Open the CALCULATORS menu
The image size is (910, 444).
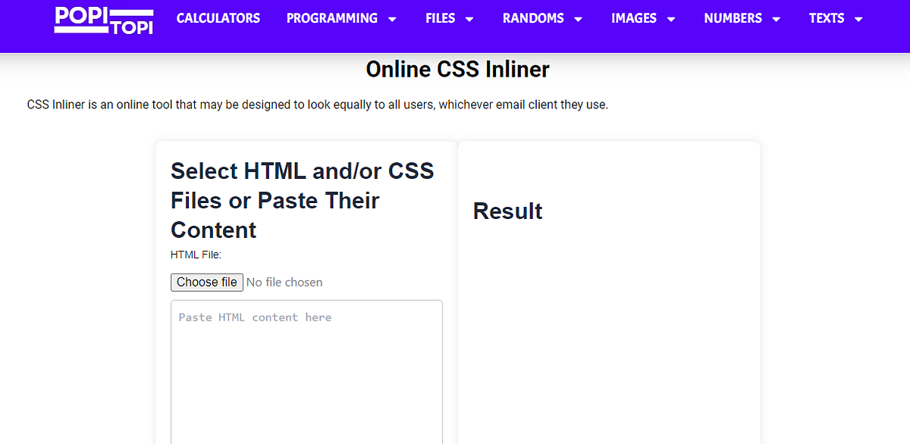tap(218, 18)
